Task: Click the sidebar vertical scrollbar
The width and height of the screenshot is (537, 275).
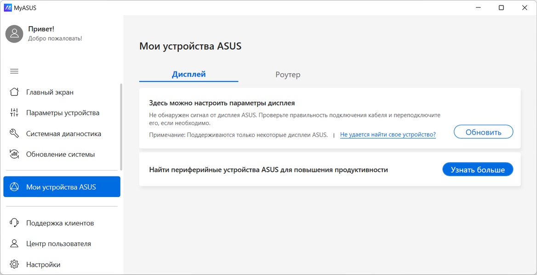Action: tap(121, 127)
